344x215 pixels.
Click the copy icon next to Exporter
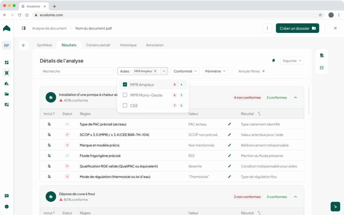[x=273, y=61]
